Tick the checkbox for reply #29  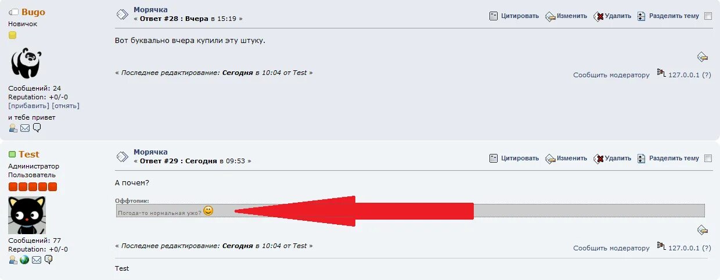tap(708, 159)
